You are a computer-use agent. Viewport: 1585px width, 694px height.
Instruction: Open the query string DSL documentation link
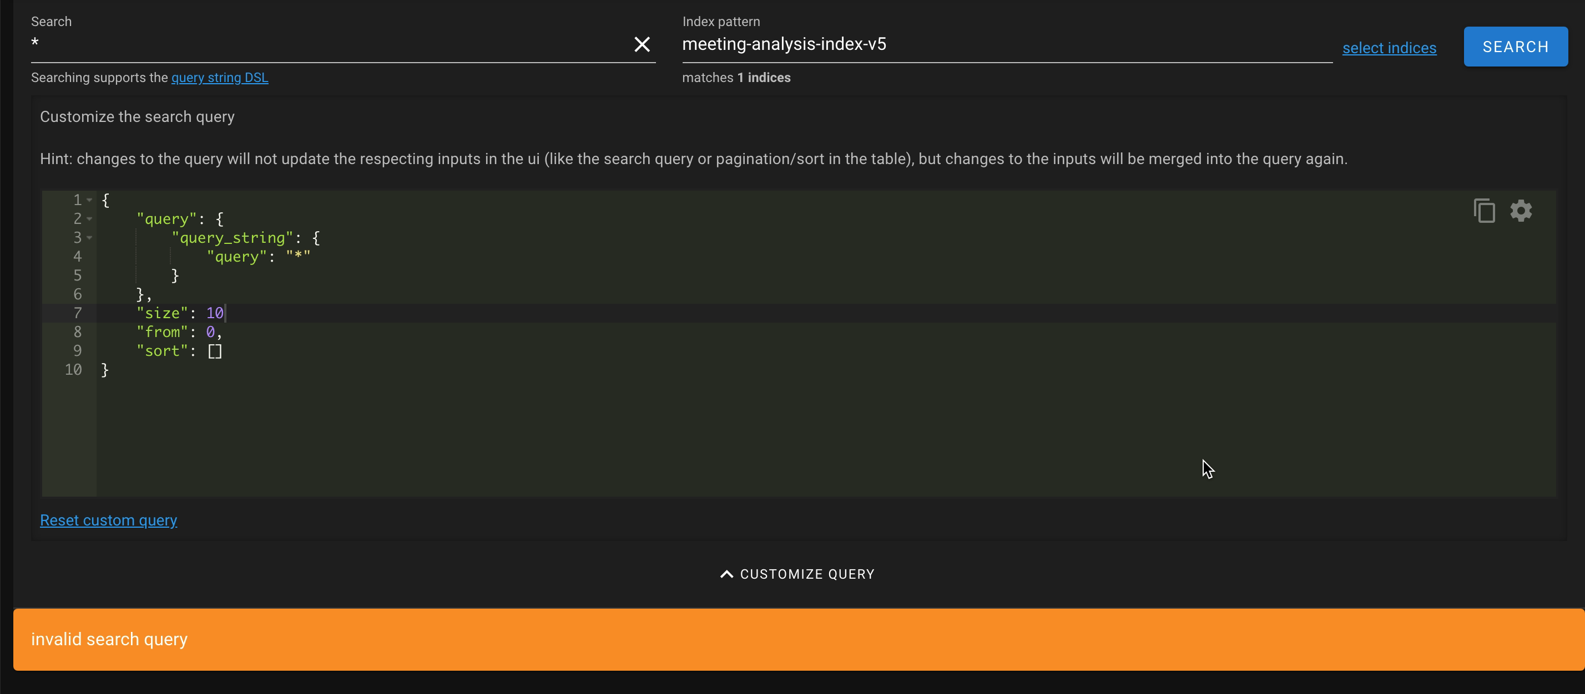[220, 78]
